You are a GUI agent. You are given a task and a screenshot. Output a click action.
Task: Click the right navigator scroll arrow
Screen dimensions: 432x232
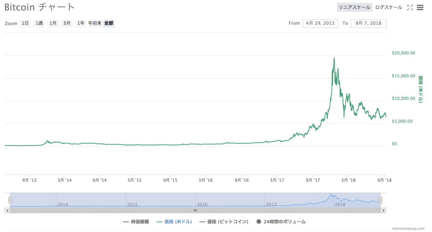[x=383, y=211]
